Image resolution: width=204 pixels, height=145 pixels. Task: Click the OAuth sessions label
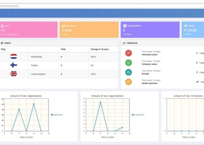[150, 83]
